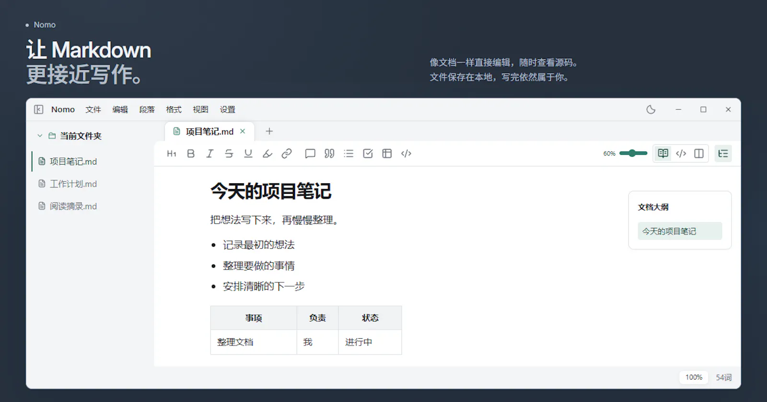This screenshot has width=767, height=402.
Task: Click the 当前文件夹 folder label
Action: tap(81, 136)
